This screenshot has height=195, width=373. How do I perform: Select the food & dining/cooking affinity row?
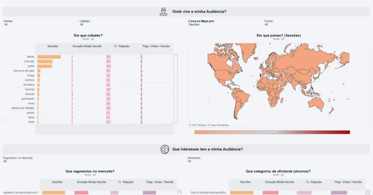(x=209, y=193)
